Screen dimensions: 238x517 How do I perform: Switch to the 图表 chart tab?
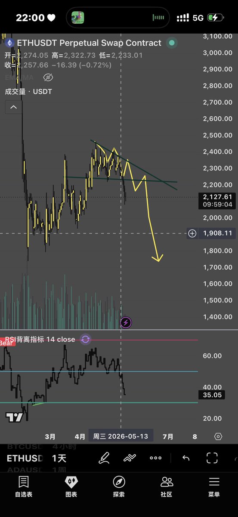[71, 487]
